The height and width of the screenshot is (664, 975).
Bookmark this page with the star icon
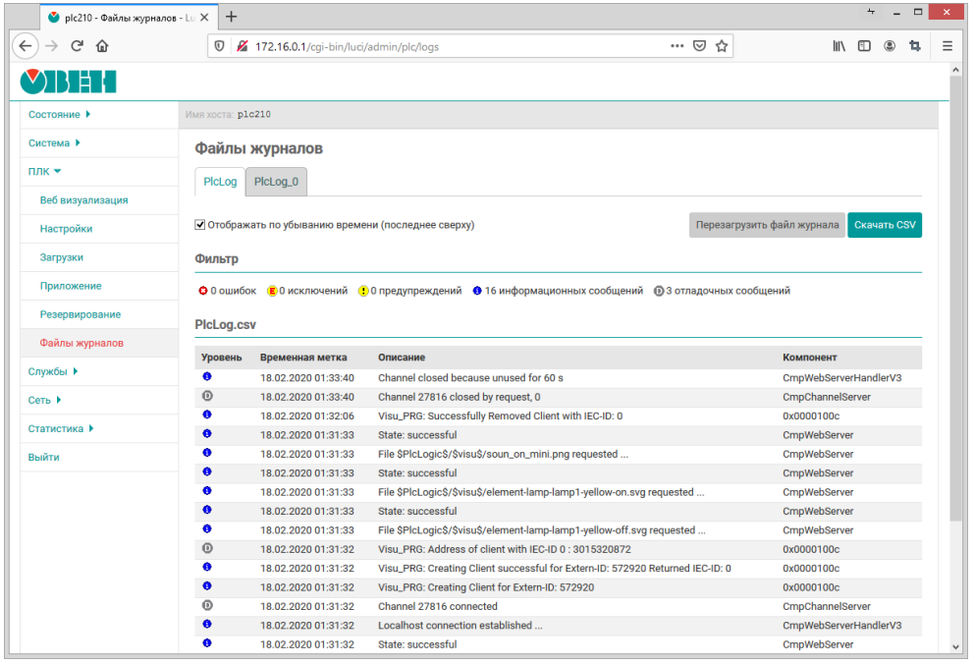click(x=722, y=46)
